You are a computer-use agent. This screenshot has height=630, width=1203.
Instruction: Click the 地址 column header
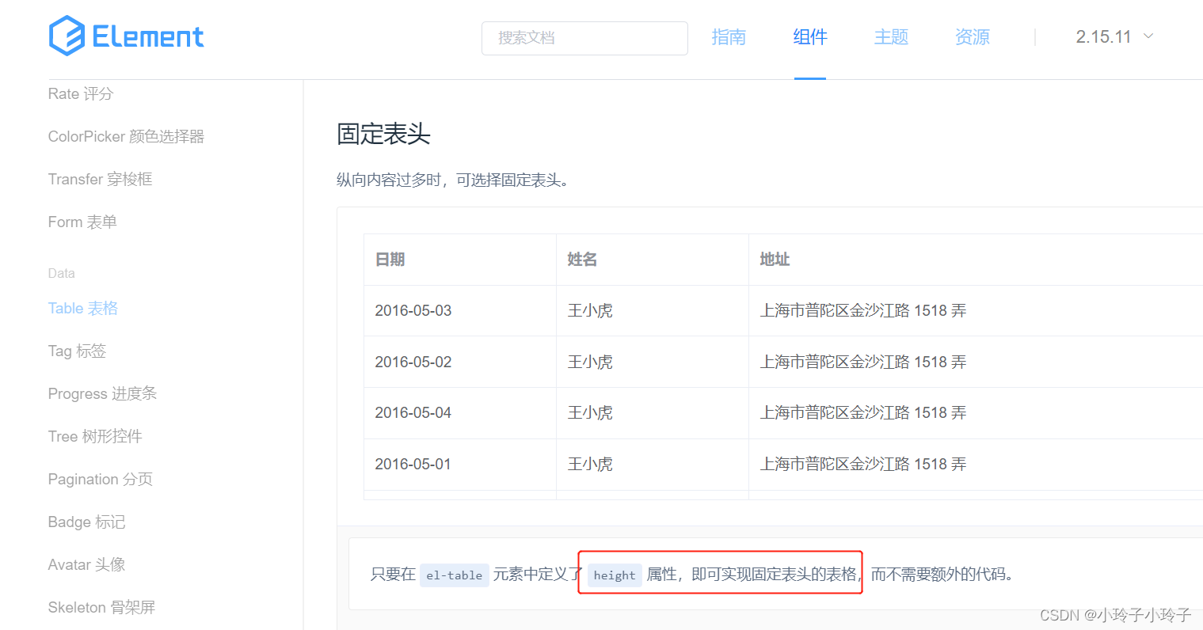[x=775, y=260]
